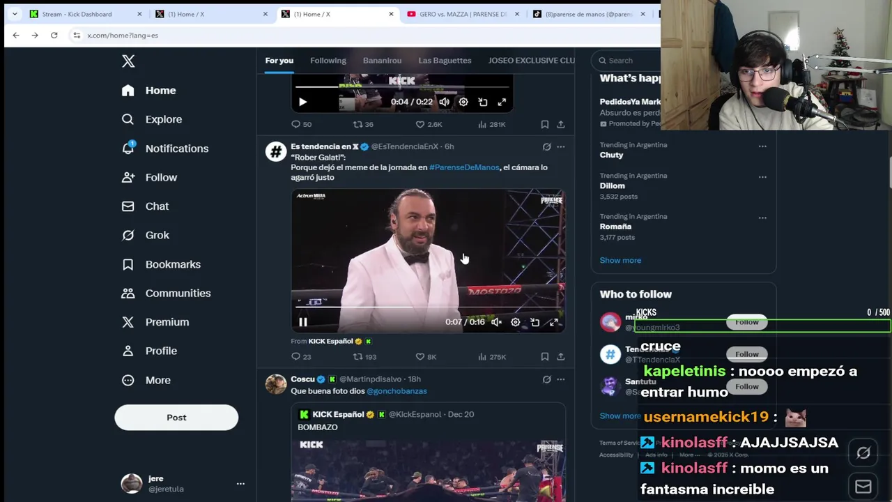892x502 pixels.
Task: Open jere account switcher menu
Action: (x=183, y=483)
